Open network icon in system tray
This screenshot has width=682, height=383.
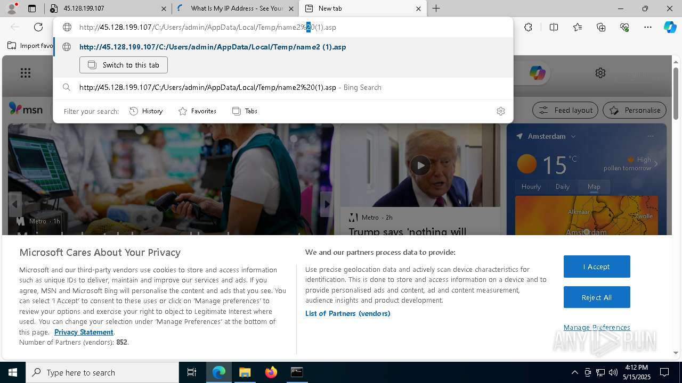click(x=600, y=372)
